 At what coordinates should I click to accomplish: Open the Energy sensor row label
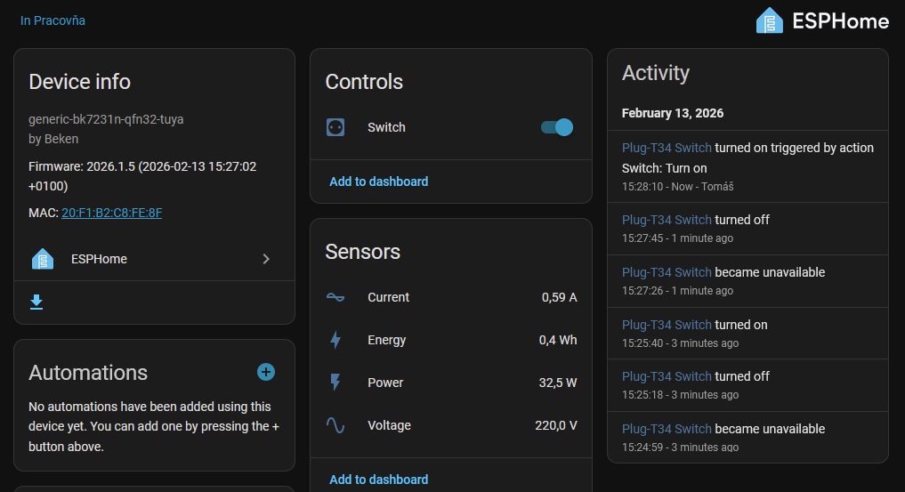pos(387,340)
